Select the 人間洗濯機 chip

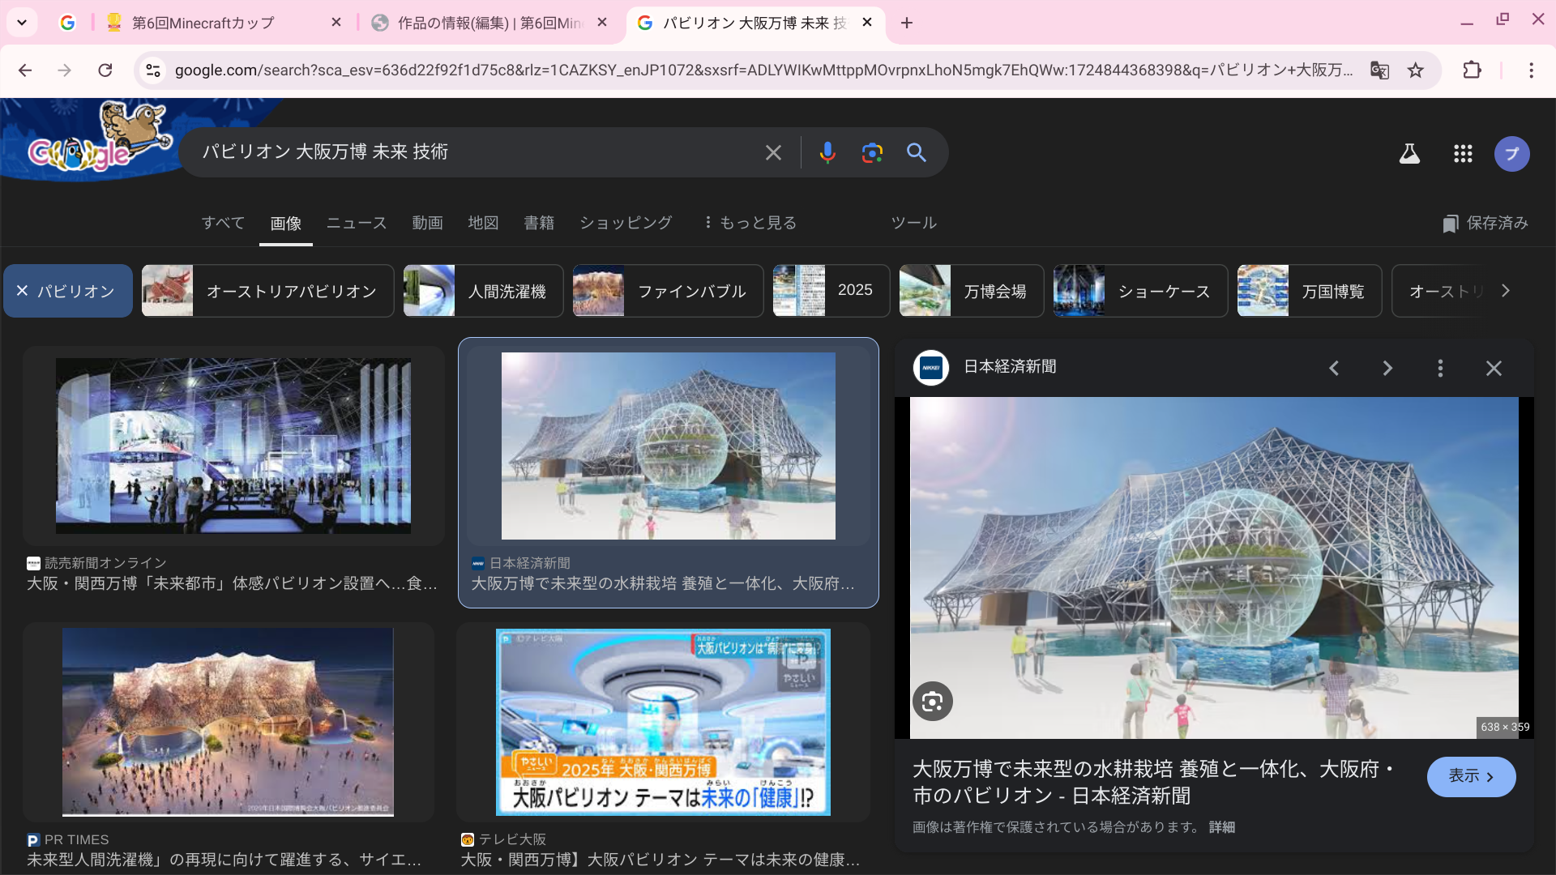click(483, 291)
